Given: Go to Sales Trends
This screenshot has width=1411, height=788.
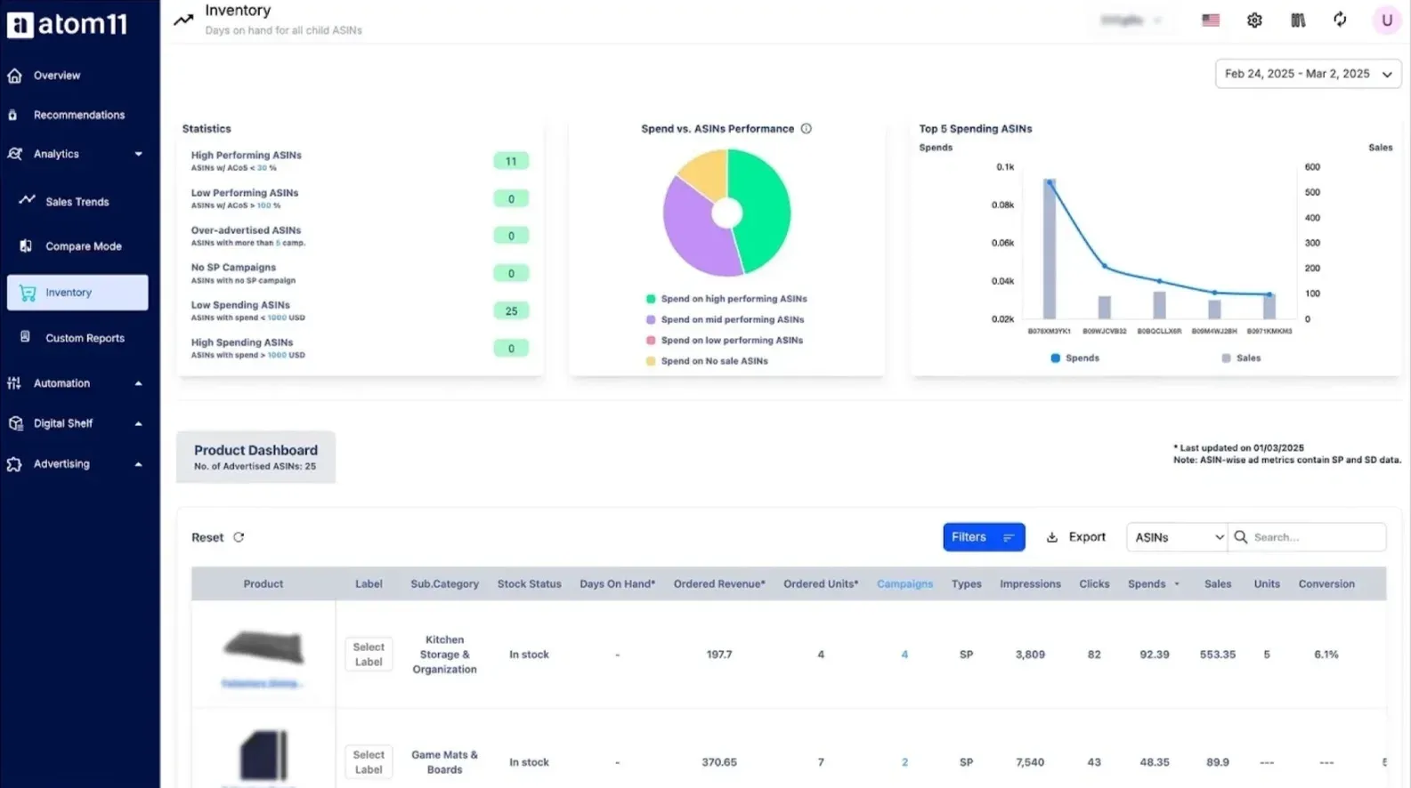Looking at the screenshot, I should 77,202.
